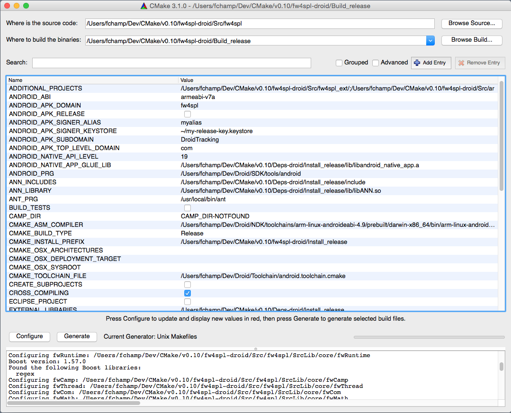Click the splitter handle above output log
The image size is (511, 413).
[x=256, y=349]
